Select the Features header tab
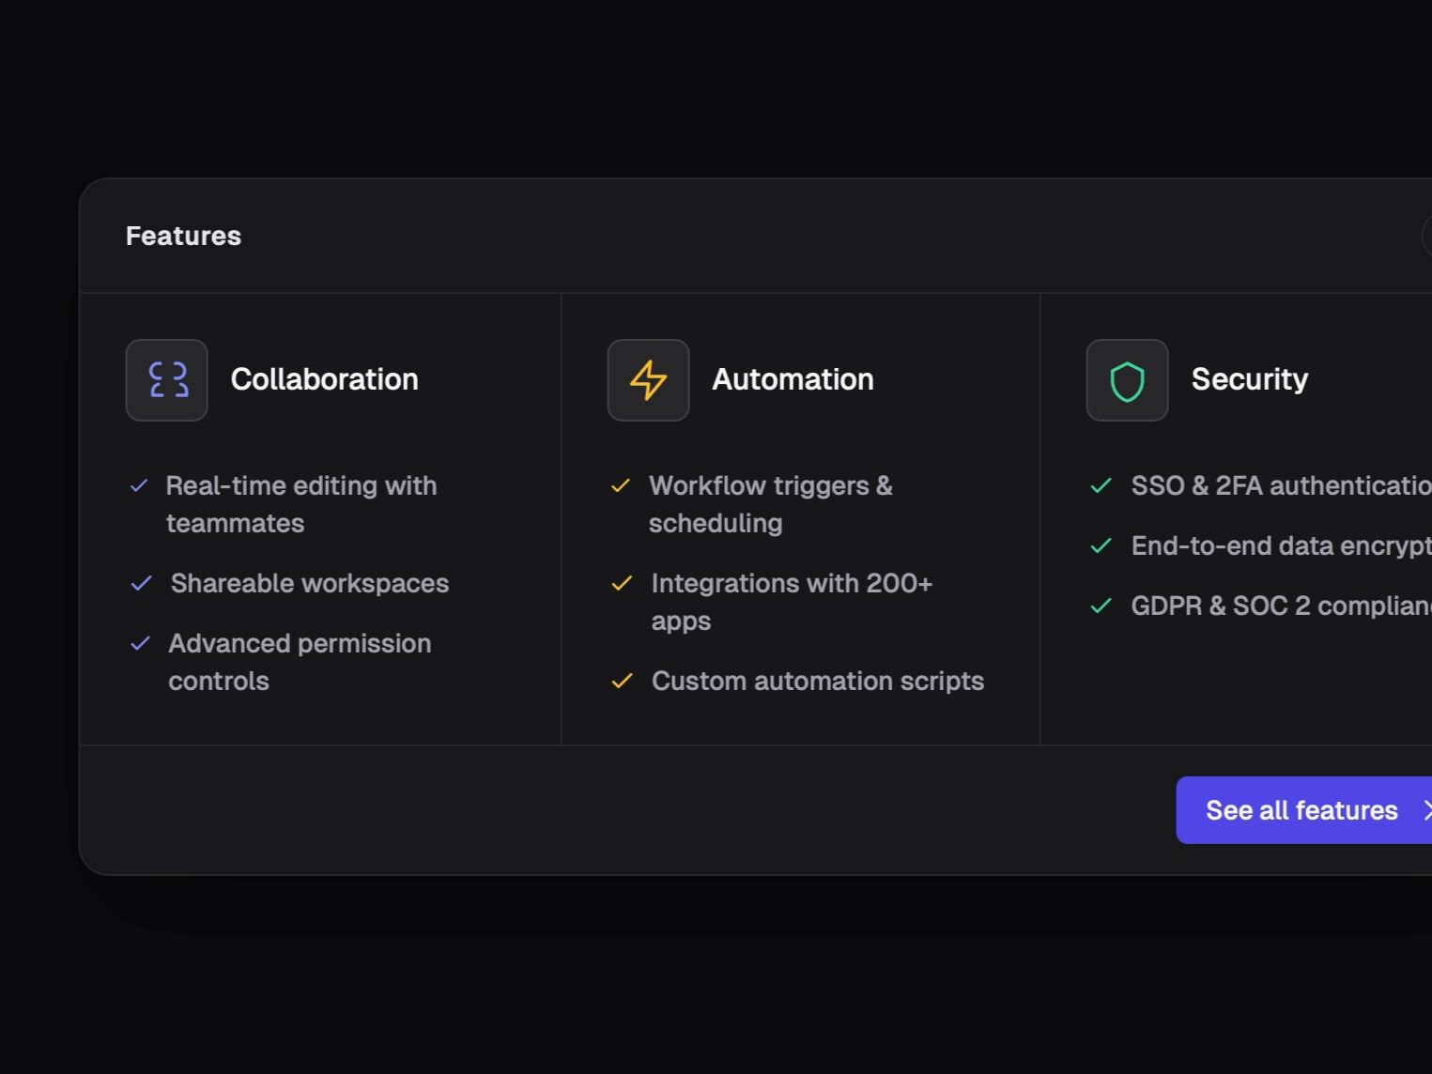Screen dimensions: 1432x1074 pyautogui.click(x=183, y=236)
